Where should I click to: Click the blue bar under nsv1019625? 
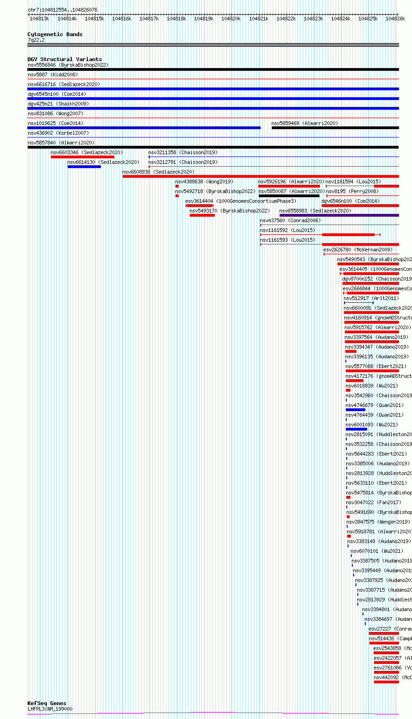coord(144,128)
